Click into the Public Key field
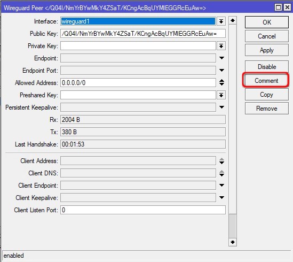Screen dimensions: 293x262 (142, 34)
